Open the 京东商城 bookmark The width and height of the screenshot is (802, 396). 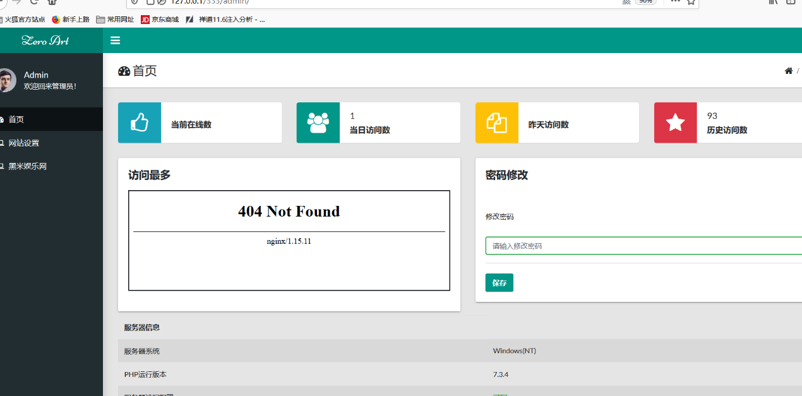click(x=160, y=20)
